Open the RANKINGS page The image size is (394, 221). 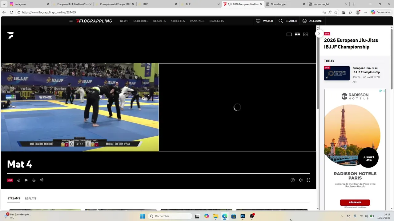(x=197, y=21)
